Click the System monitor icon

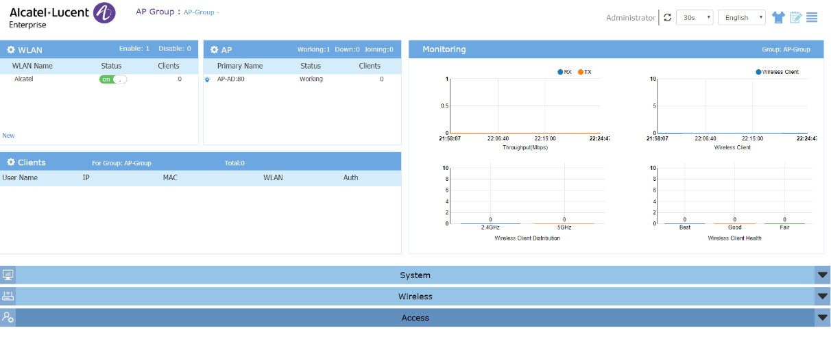tap(8, 275)
